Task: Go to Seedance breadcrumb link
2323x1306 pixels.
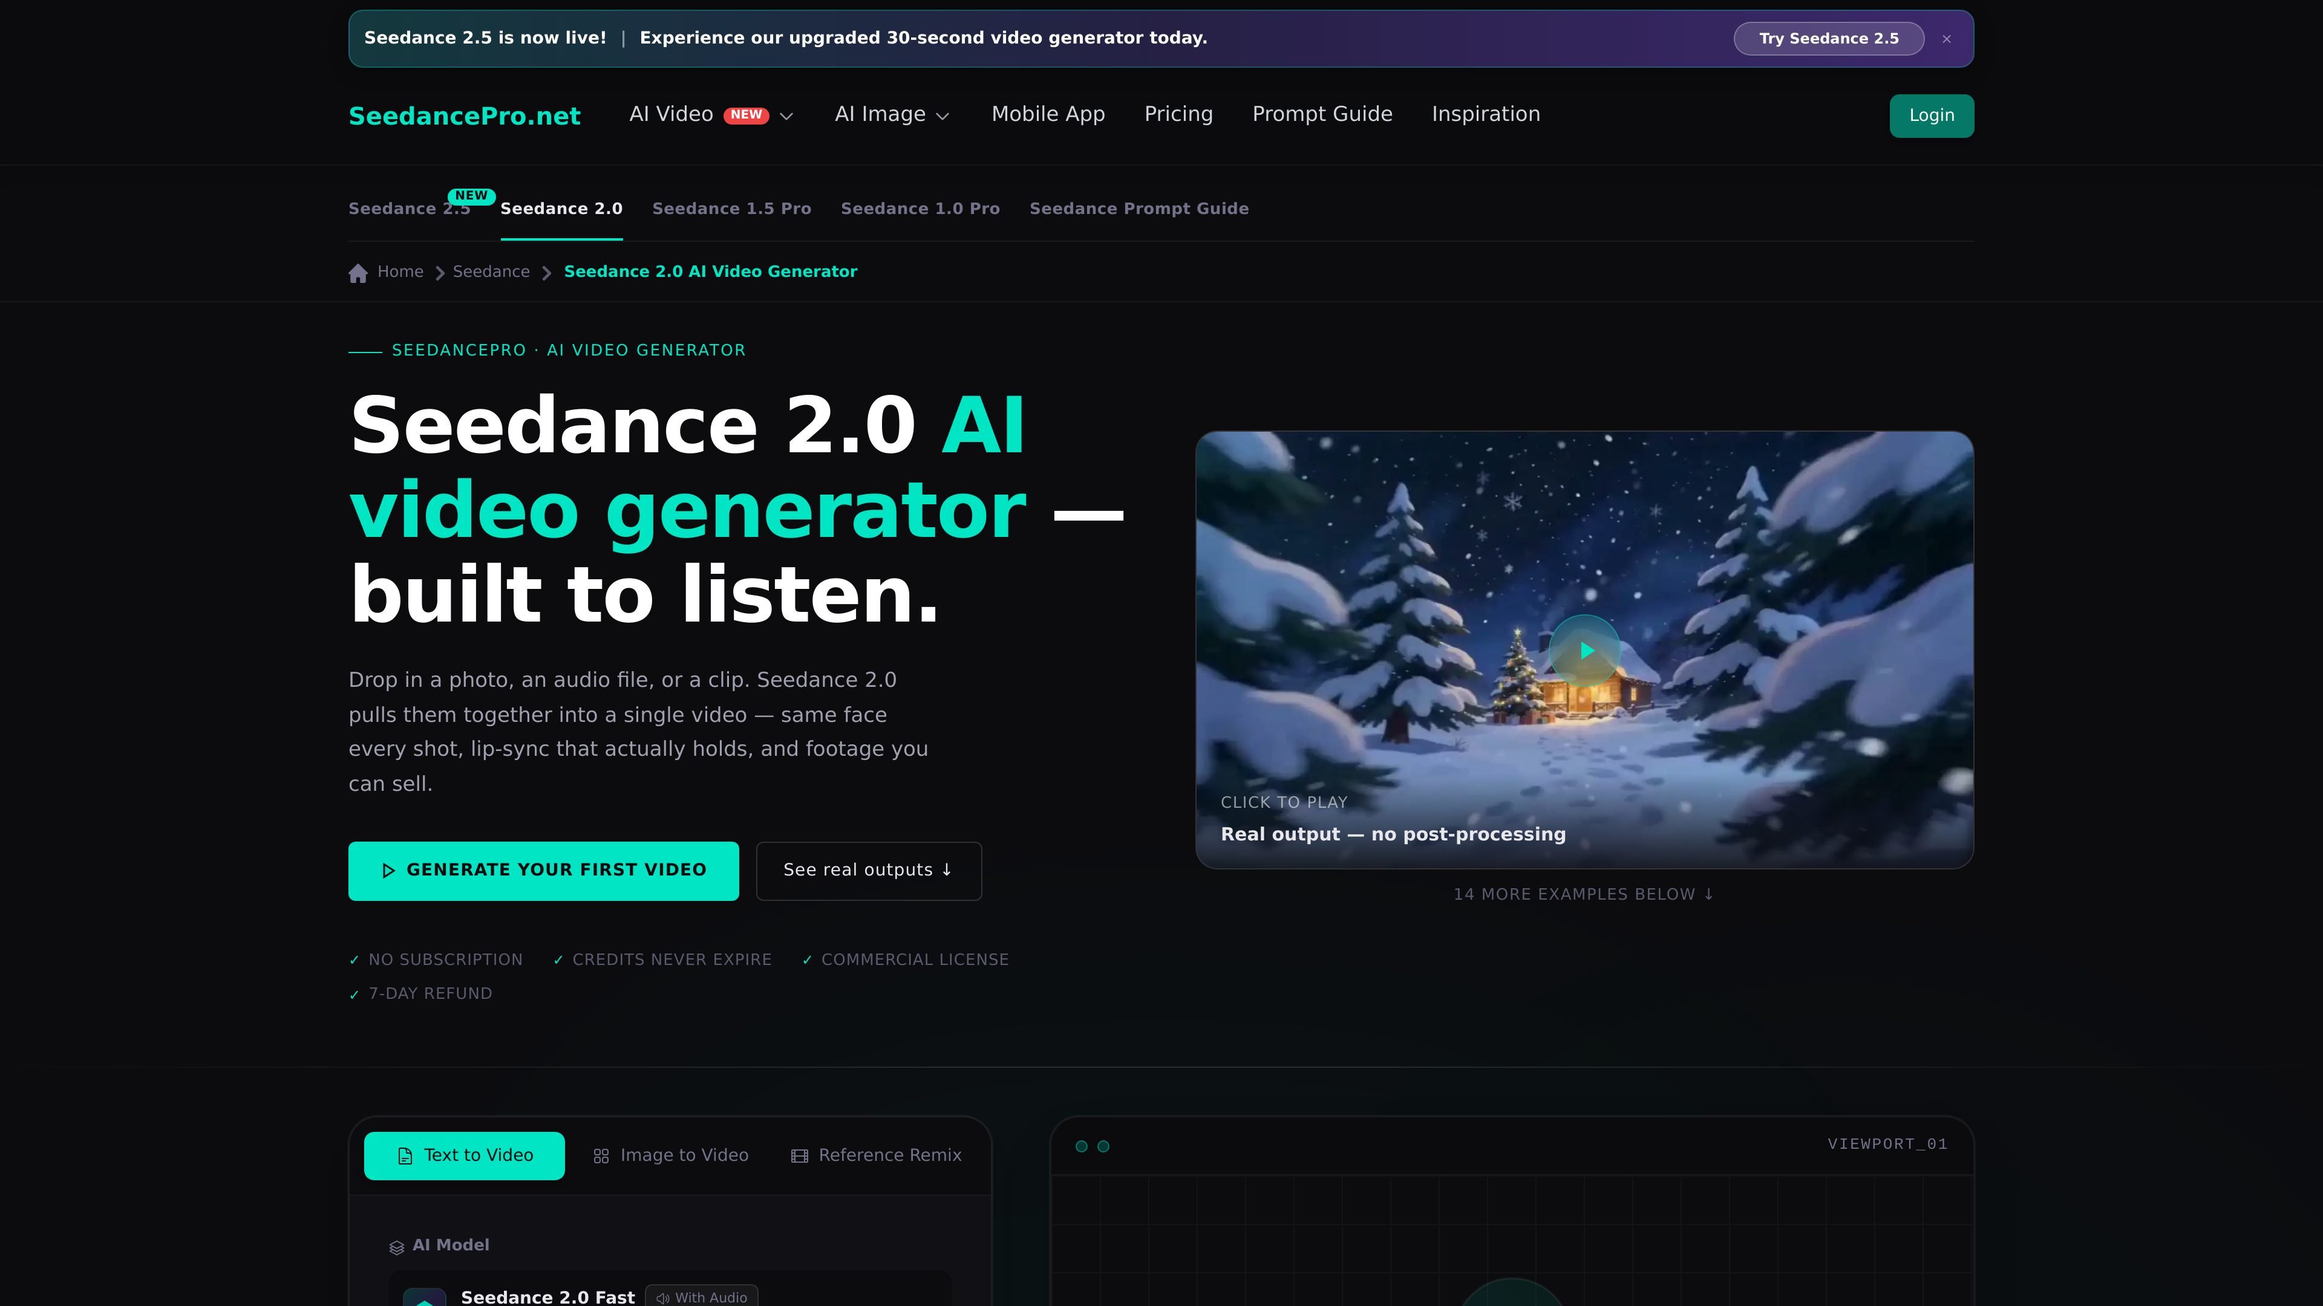Action: [491, 271]
